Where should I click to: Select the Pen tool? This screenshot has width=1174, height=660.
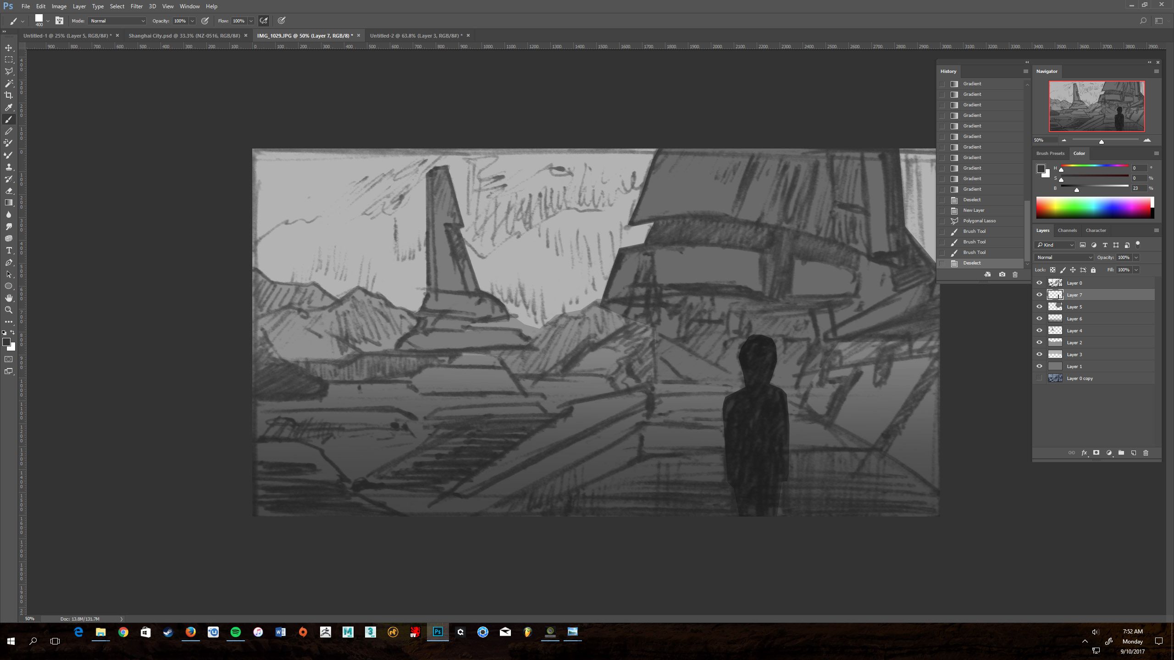point(9,262)
